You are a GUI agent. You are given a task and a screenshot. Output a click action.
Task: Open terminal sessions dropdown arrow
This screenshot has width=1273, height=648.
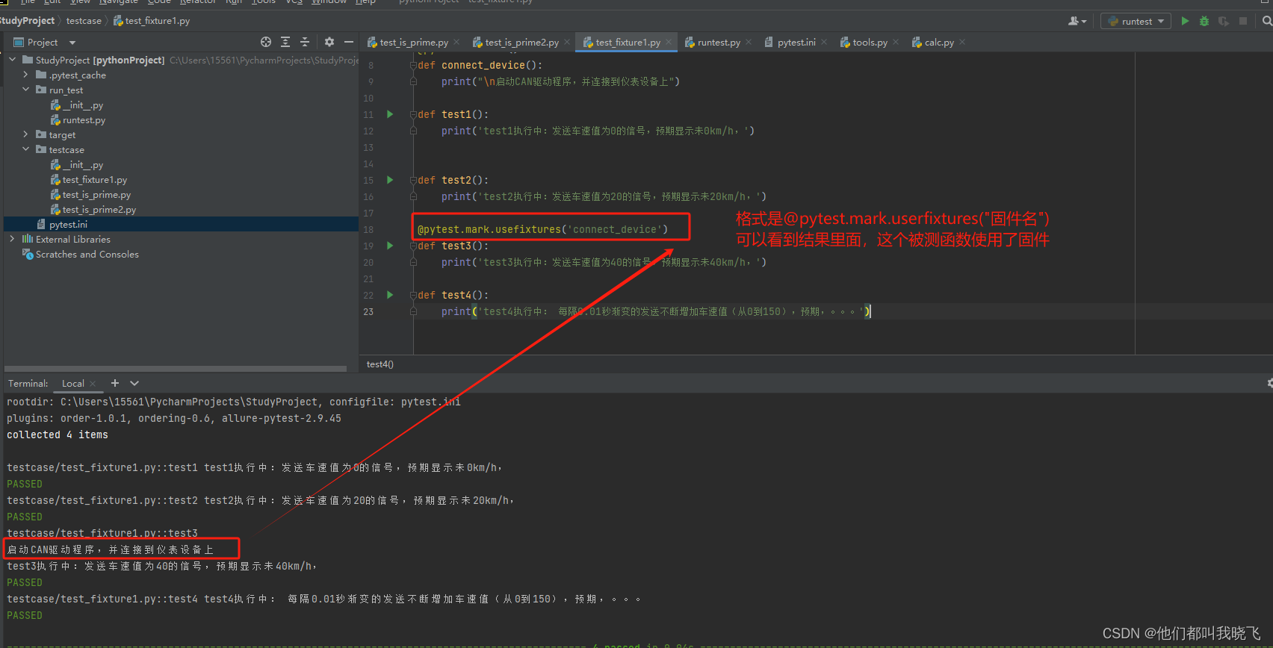(134, 383)
